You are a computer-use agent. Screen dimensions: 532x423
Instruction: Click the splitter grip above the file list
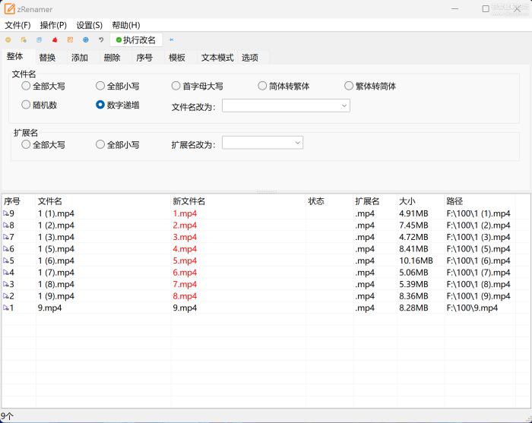click(x=267, y=192)
